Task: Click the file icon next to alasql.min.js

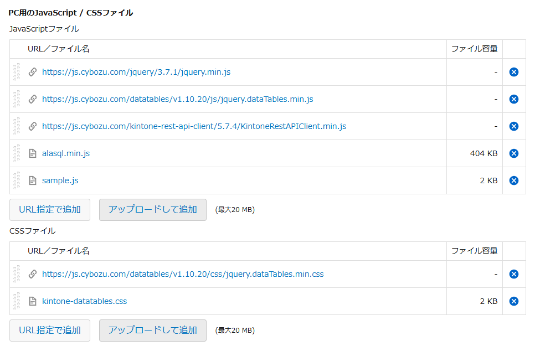Action: (32, 153)
